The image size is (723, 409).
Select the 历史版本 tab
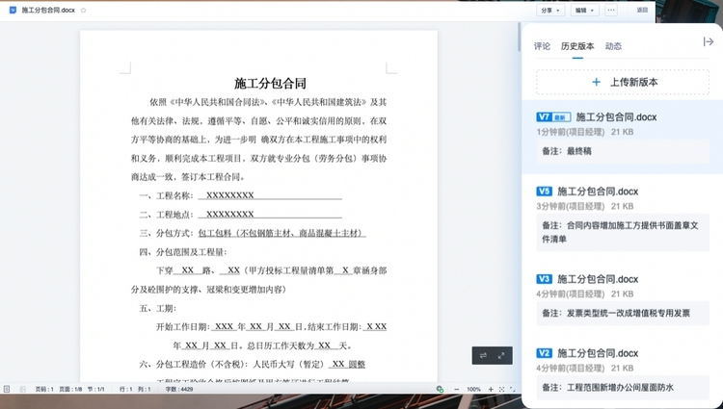click(x=577, y=45)
